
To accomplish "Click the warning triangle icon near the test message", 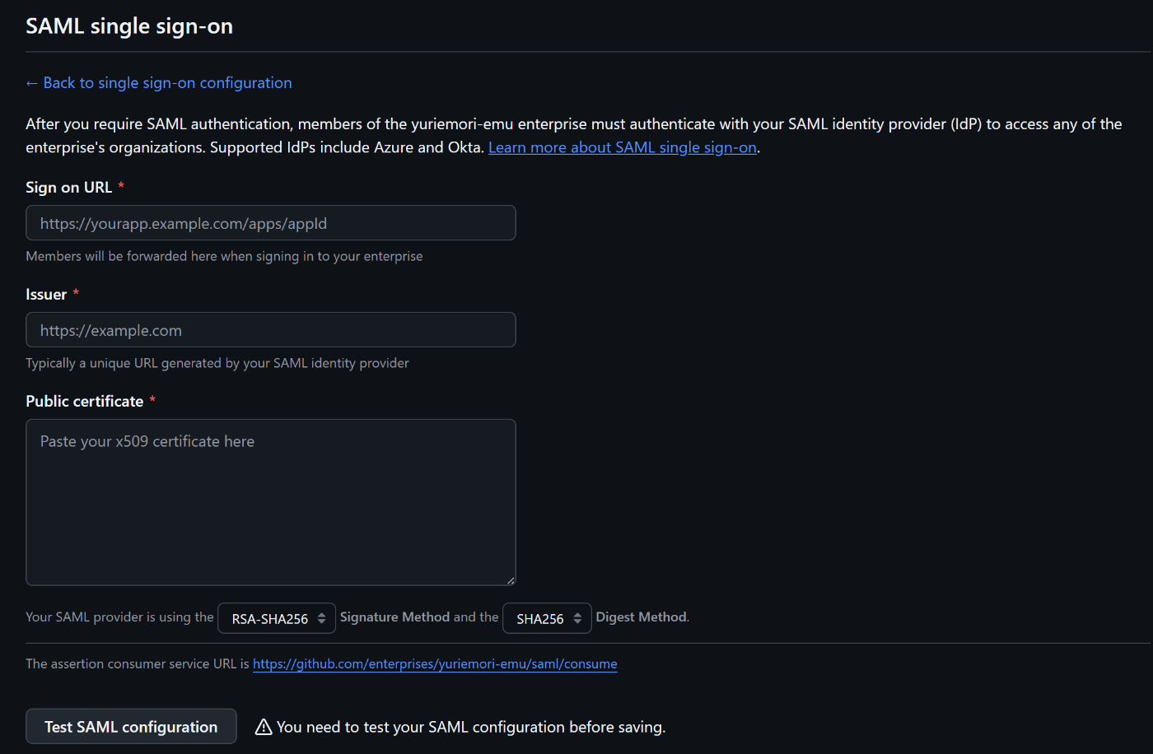I will 263,726.
